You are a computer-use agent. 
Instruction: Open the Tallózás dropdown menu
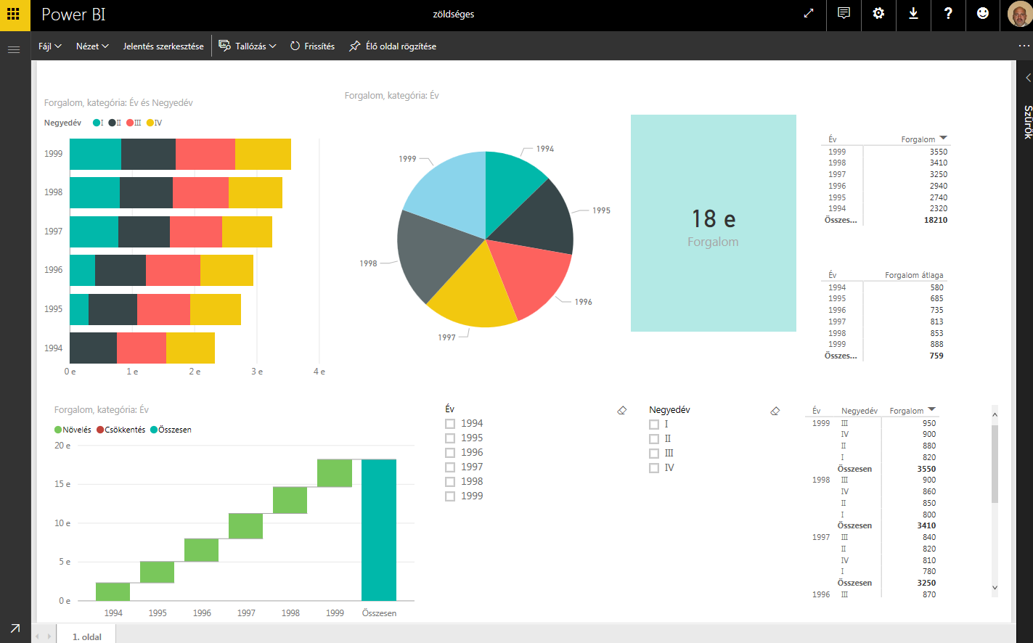coord(248,46)
